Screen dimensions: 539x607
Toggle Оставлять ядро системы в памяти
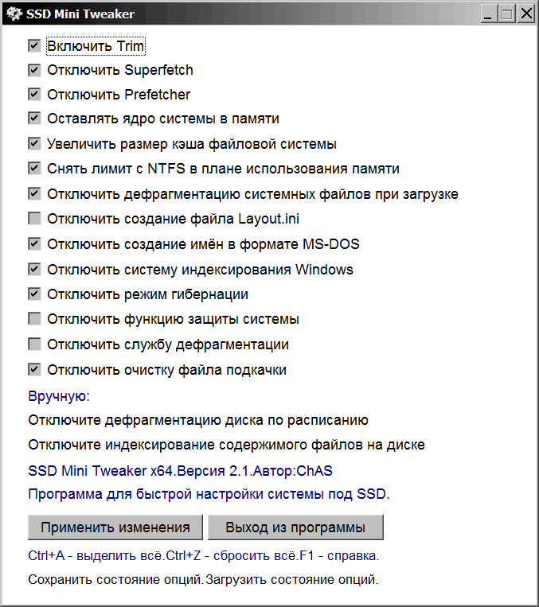[x=34, y=119]
